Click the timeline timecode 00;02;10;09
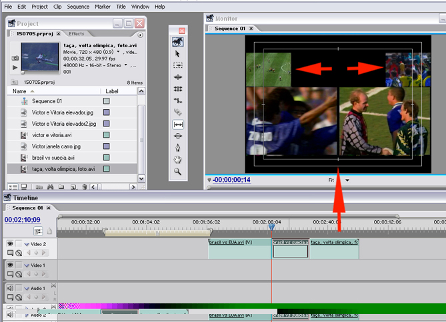 [x=21, y=220]
